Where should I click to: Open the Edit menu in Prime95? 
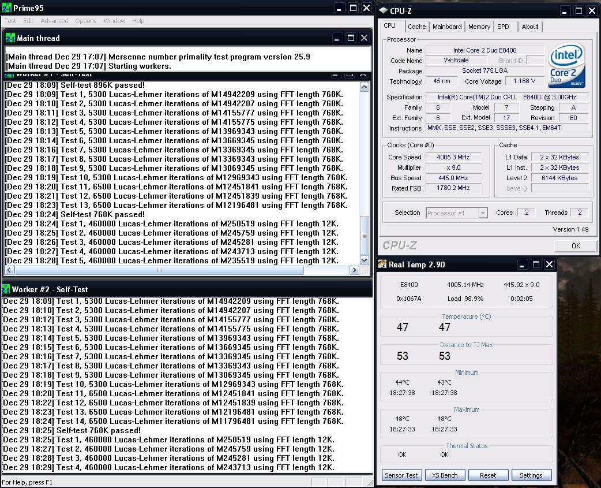click(28, 21)
